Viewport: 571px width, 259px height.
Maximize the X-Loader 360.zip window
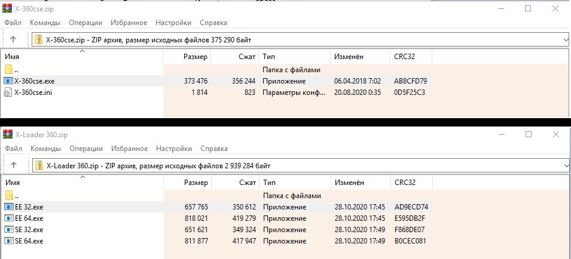point(529,134)
